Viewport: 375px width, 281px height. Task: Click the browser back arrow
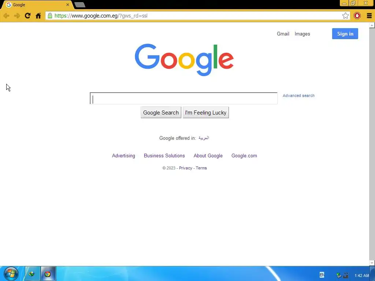[x=7, y=16]
